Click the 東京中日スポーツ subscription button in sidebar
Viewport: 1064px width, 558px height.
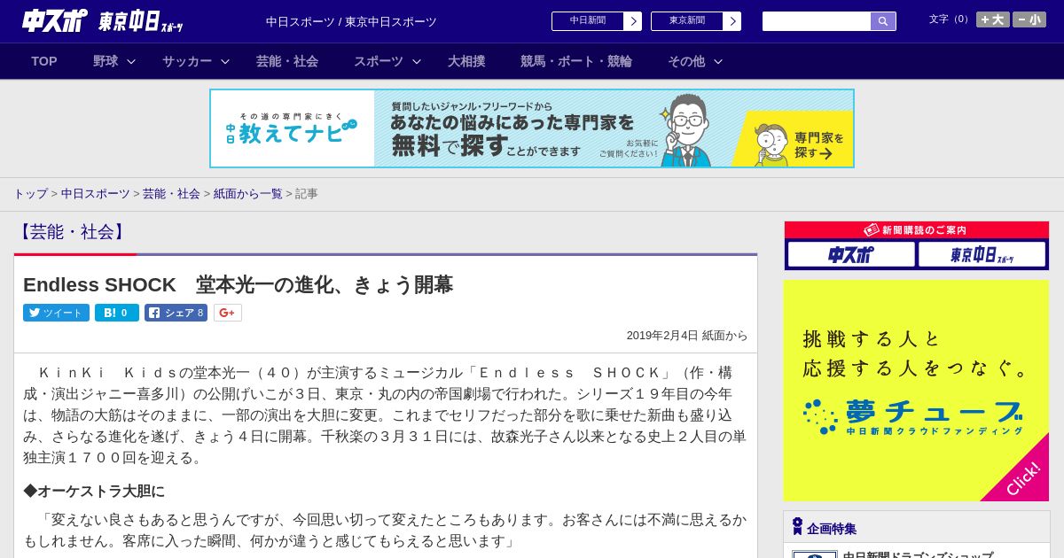tap(982, 254)
